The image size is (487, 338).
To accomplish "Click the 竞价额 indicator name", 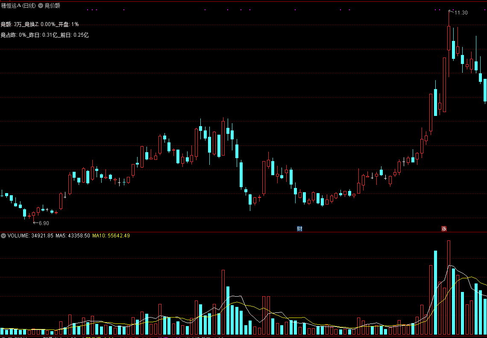I will click(52, 6).
